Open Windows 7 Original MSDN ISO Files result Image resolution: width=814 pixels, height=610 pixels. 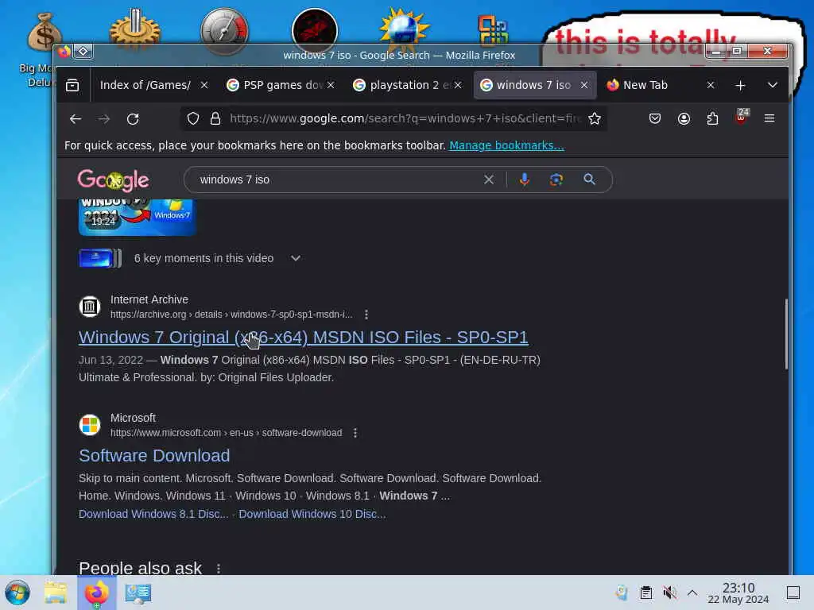tap(303, 337)
